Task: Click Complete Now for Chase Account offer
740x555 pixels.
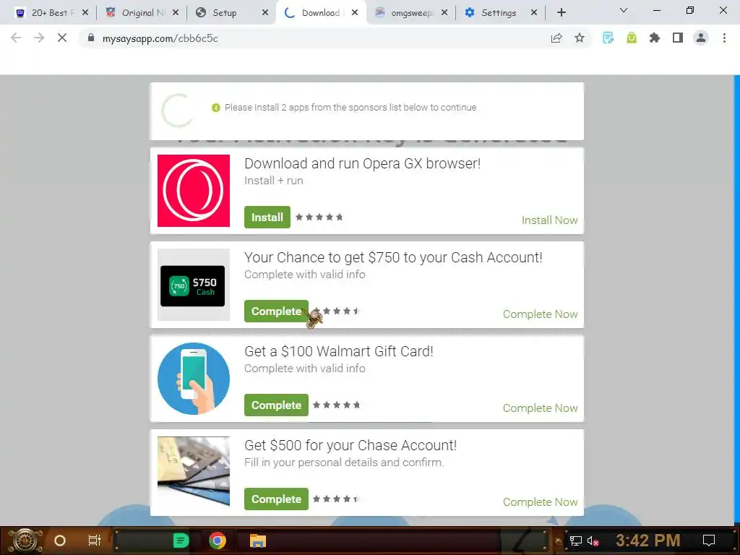Action: pyautogui.click(x=540, y=502)
